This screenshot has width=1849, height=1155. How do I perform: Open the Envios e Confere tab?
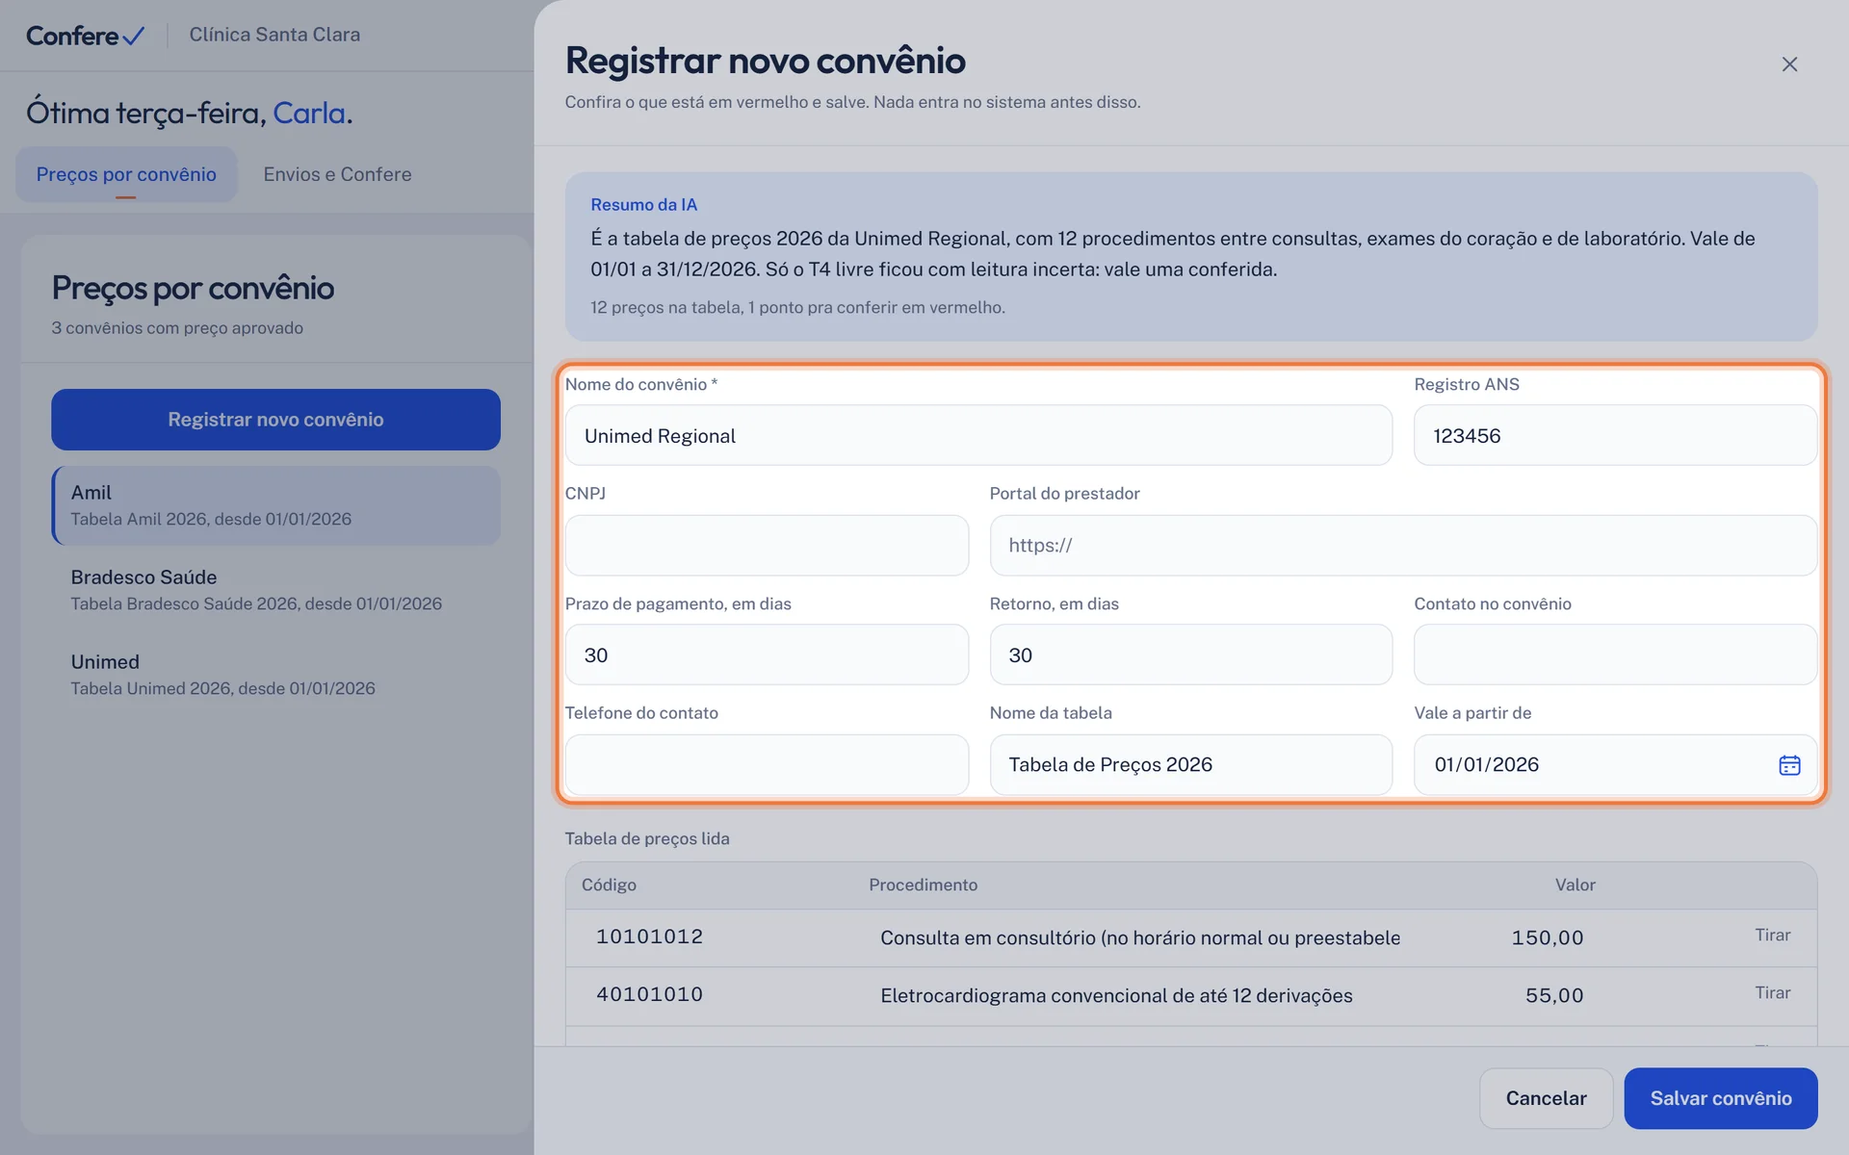click(x=337, y=174)
